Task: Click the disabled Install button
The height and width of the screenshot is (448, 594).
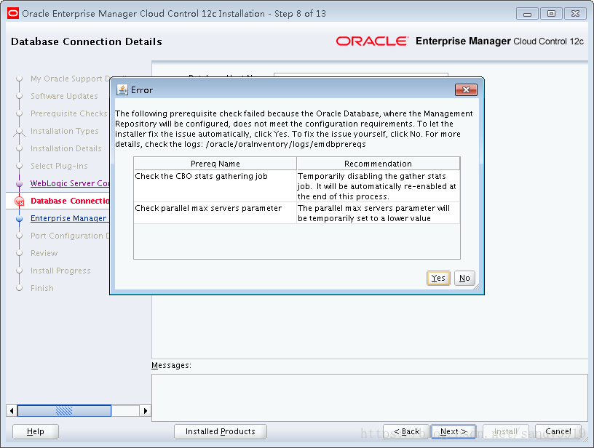Action: 506,431
